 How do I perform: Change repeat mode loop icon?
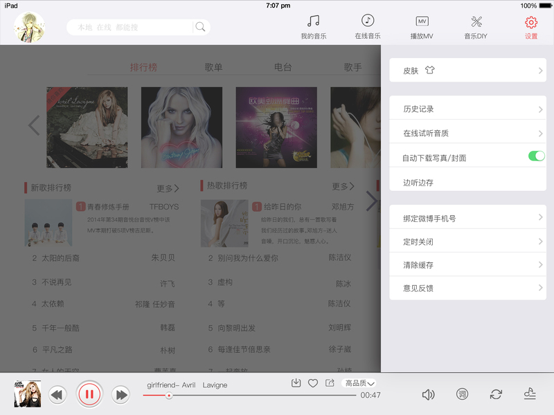[496, 394]
